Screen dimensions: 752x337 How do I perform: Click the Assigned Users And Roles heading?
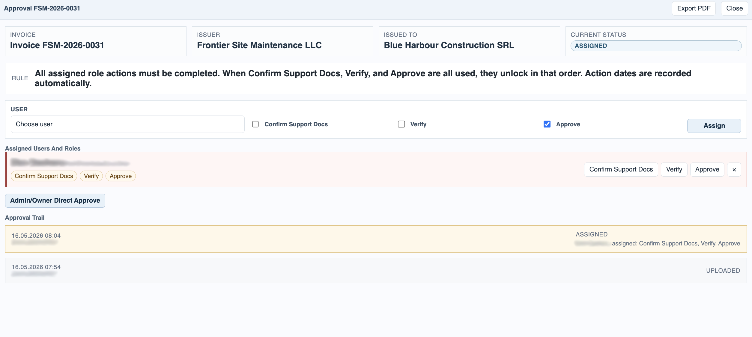coord(43,148)
